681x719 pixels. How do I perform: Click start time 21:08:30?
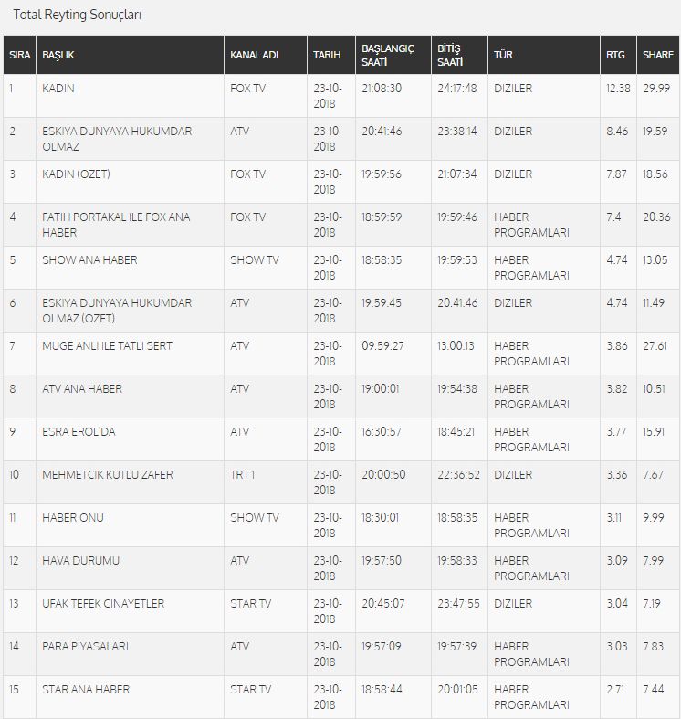coord(382,88)
